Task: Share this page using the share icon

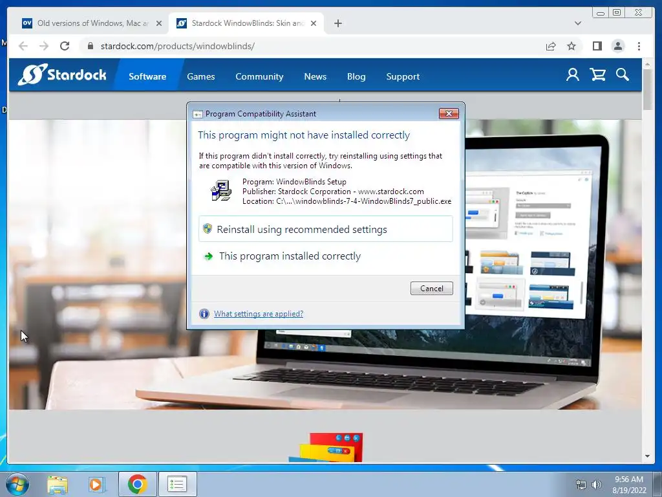Action: 551,46
